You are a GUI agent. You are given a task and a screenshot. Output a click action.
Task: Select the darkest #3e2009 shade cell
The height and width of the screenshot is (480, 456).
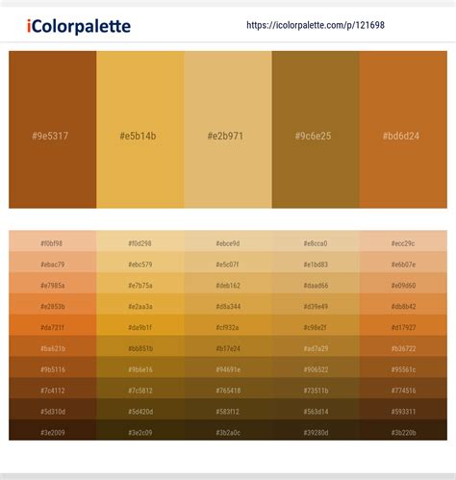pos(53,430)
